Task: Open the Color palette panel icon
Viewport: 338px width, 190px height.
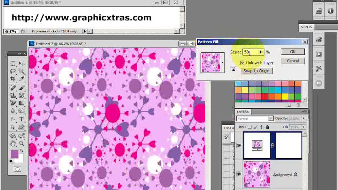Action: point(319,40)
